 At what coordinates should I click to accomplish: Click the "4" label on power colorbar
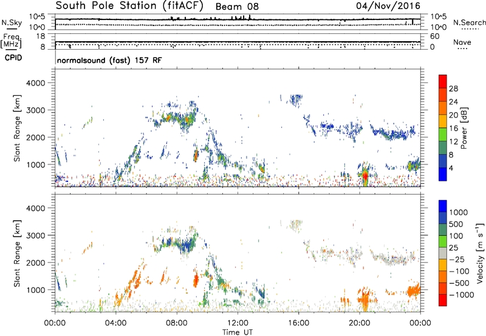click(x=451, y=168)
